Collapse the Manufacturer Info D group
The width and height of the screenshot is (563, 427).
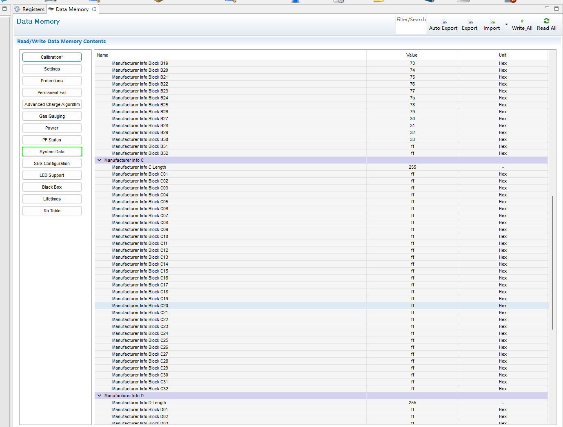(x=99, y=396)
